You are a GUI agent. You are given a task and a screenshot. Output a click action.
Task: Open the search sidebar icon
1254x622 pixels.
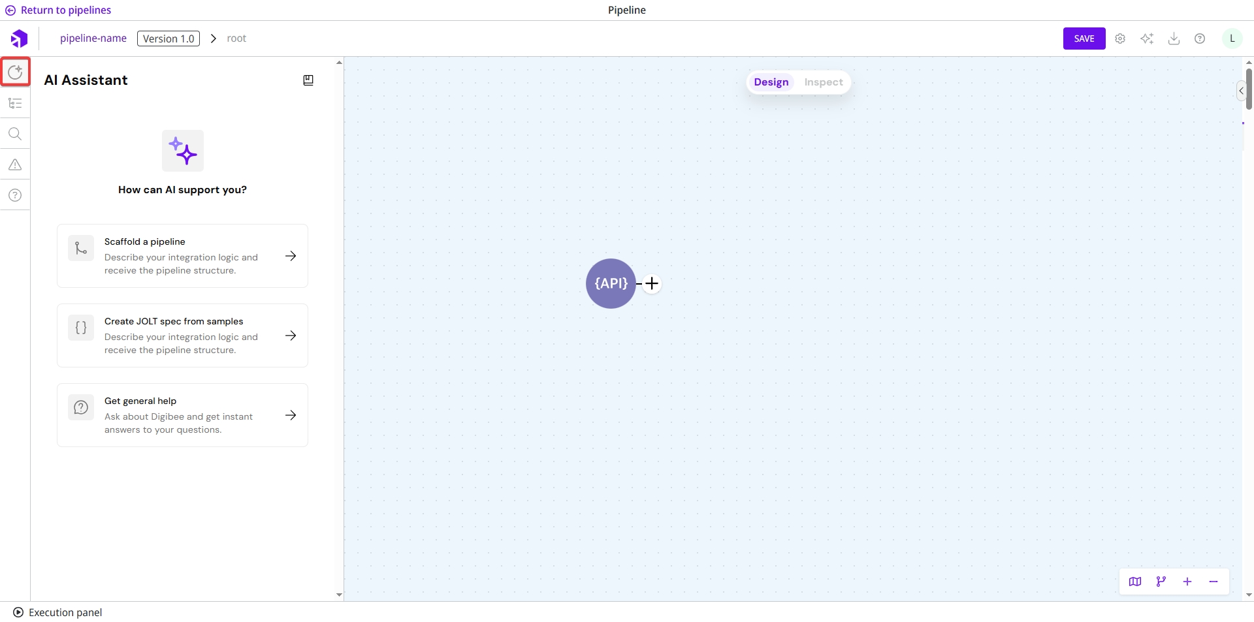(x=15, y=134)
